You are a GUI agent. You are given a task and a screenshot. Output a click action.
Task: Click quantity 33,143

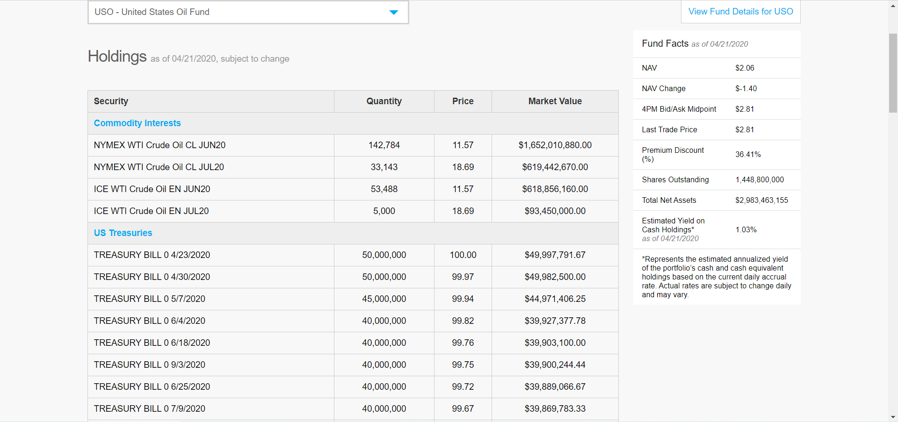click(384, 167)
